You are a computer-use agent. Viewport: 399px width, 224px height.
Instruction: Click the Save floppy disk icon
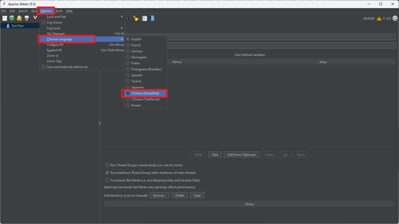(x=26, y=18)
